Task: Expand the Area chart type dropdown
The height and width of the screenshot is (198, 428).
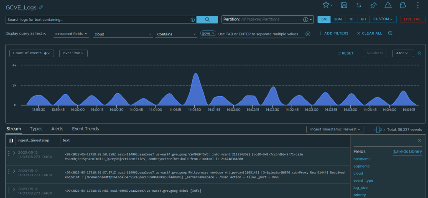Action: pyautogui.click(x=403, y=53)
